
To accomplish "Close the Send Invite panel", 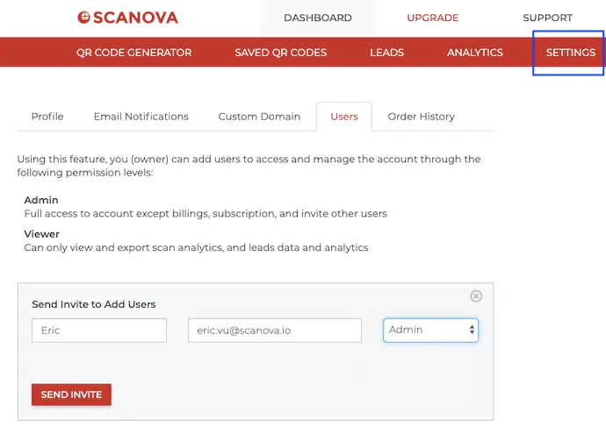I will point(476,296).
